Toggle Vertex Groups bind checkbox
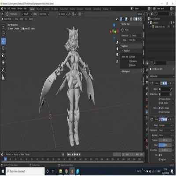Screen dimensions: 176x176 [159, 108]
